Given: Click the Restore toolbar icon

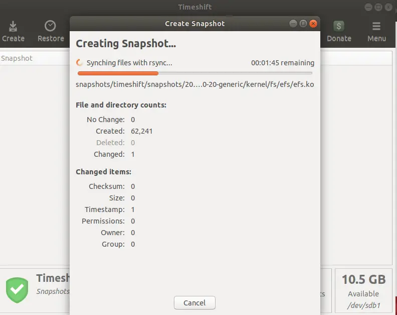Looking at the screenshot, I should tap(50, 27).
